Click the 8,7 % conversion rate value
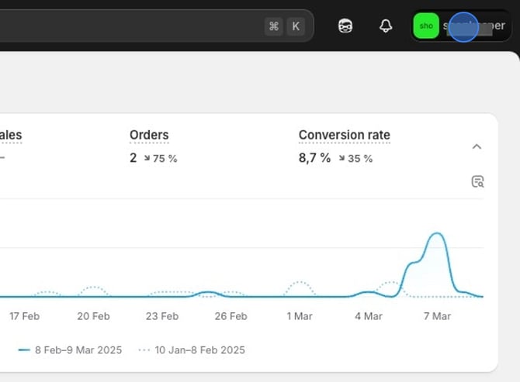The width and height of the screenshot is (520, 382). (x=314, y=158)
